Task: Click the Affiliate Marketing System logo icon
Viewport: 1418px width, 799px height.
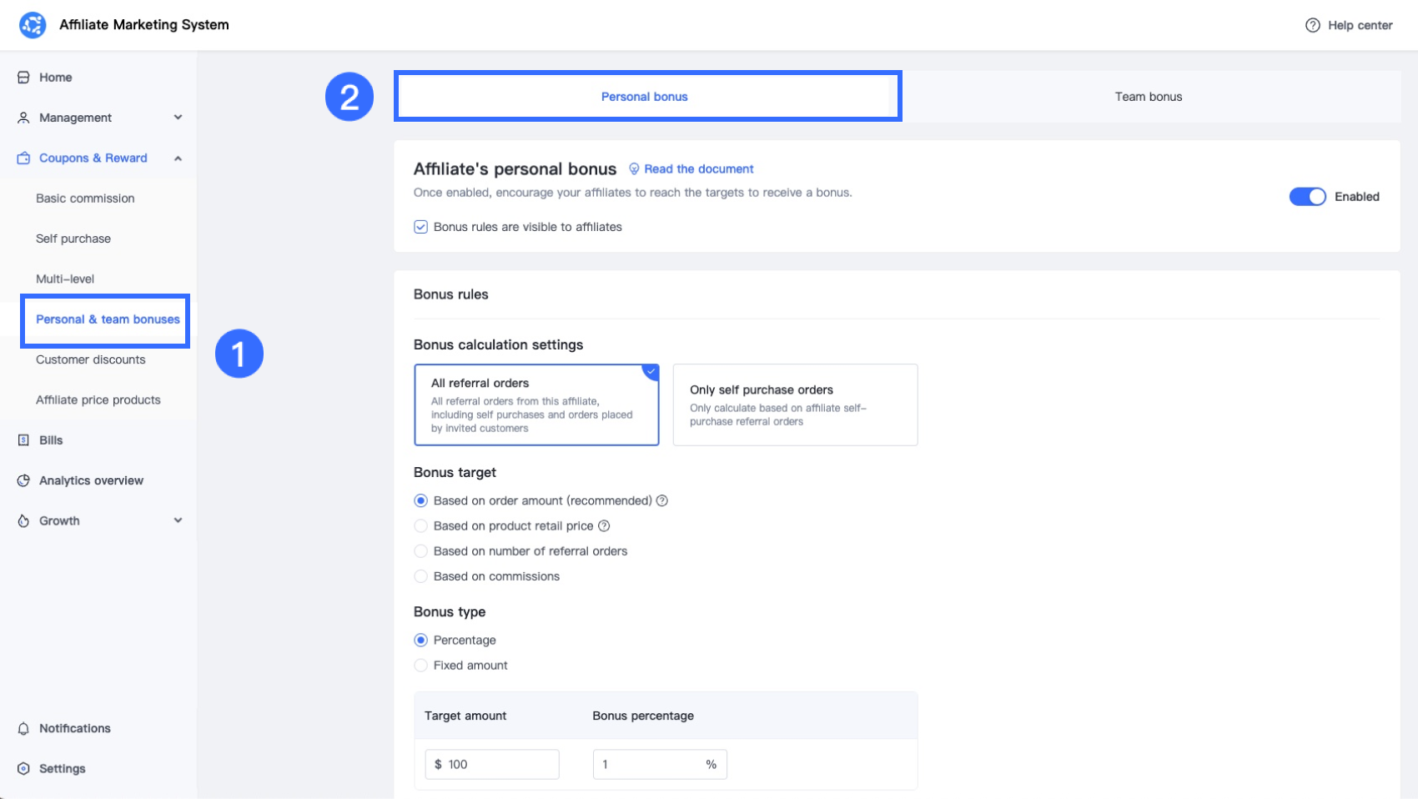Action: [x=33, y=25]
